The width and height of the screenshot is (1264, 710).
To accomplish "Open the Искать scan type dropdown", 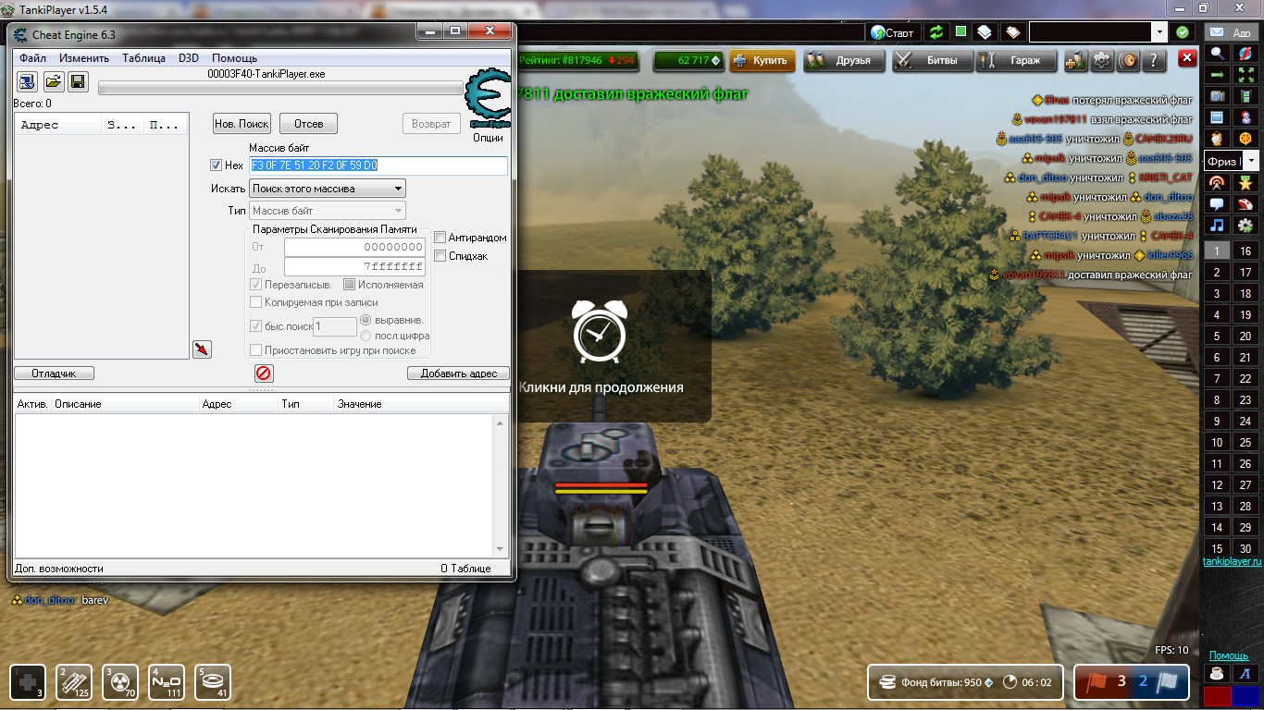I will [328, 189].
